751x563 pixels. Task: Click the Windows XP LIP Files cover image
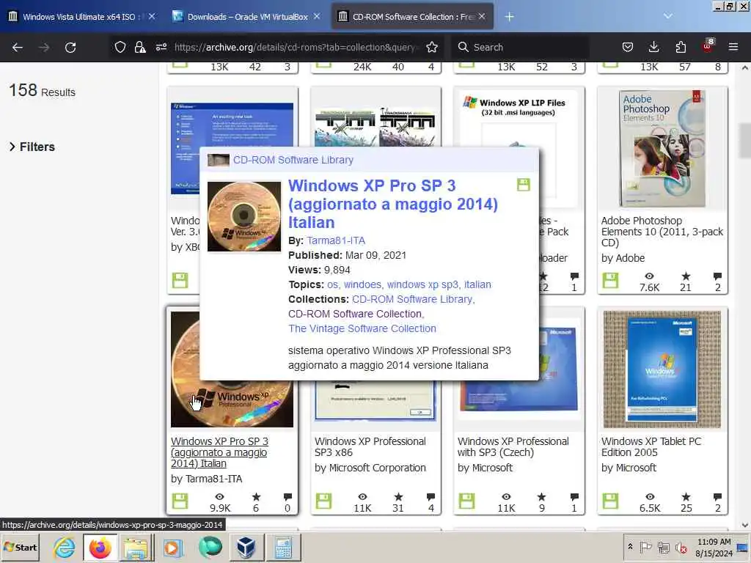click(x=519, y=149)
